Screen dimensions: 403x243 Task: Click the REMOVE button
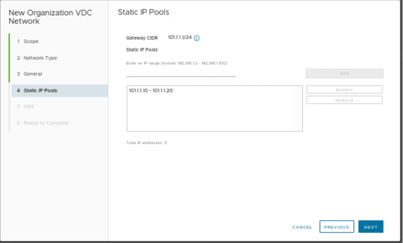pyautogui.click(x=344, y=100)
